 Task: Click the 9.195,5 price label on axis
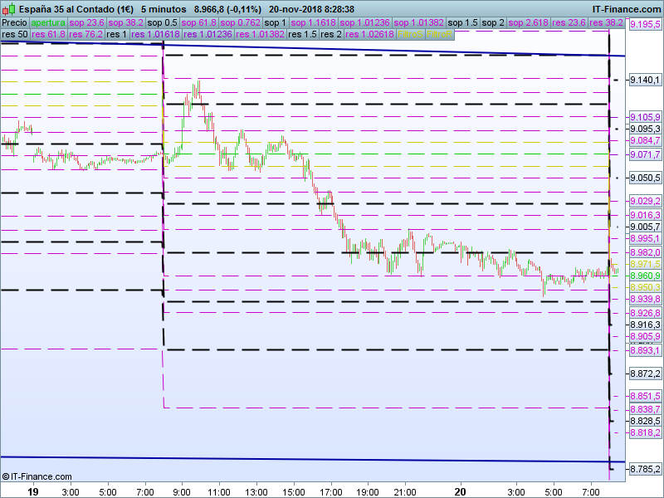click(x=645, y=26)
